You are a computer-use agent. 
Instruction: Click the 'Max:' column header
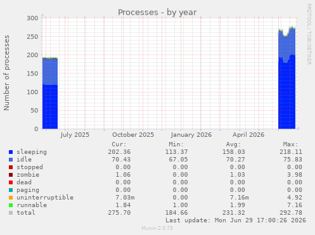[291, 144]
